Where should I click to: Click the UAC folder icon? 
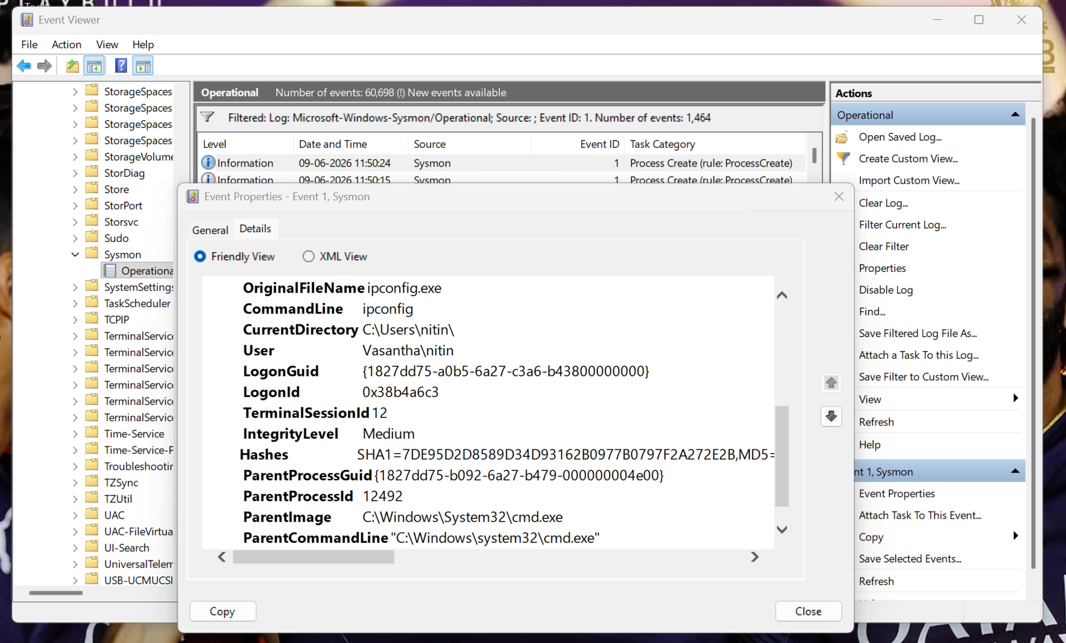(92, 514)
